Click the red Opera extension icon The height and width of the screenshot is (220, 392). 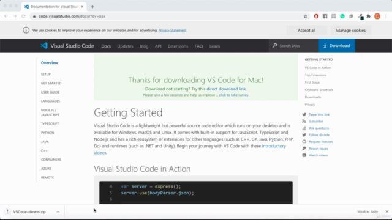316,16
